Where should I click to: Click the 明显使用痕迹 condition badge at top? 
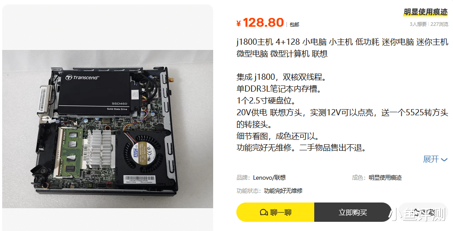pyautogui.click(x=425, y=12)
